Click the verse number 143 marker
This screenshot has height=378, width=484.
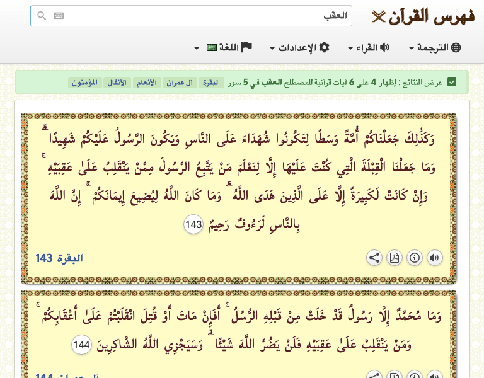tap(193, 224)
